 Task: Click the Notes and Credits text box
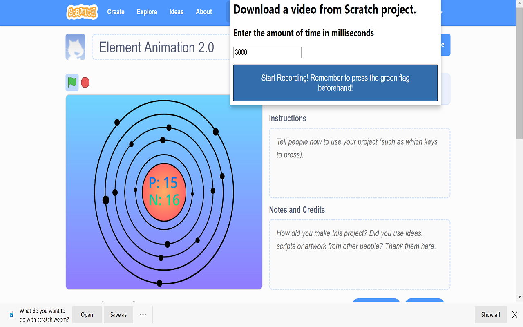coord(360,254)
